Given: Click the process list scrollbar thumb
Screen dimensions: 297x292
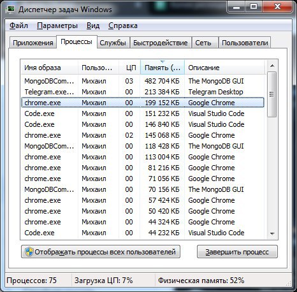Looking at the screenshot, I should point(272,94).
